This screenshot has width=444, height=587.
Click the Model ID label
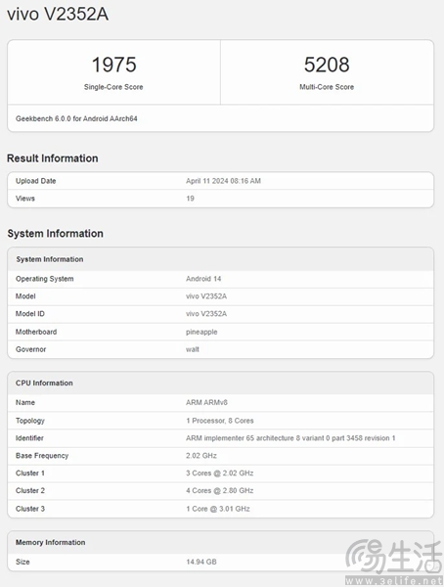[x=30, y=314]
